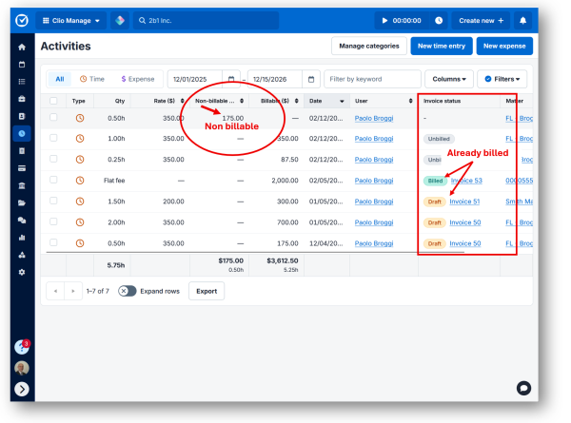This screenshot has height=423, width=571.
Task: Open the Create new menu
Action: tap(481, 21)
